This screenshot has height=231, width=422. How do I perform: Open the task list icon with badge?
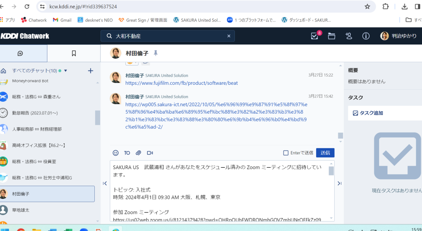click(x=315, y=36)
